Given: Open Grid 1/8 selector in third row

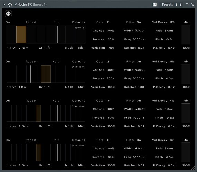Looking at the screenshot, I should point(45,126).
